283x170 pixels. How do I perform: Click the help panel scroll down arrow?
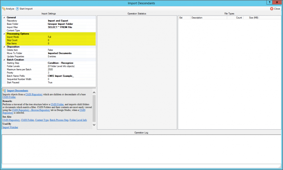click(x=94, y=125)
